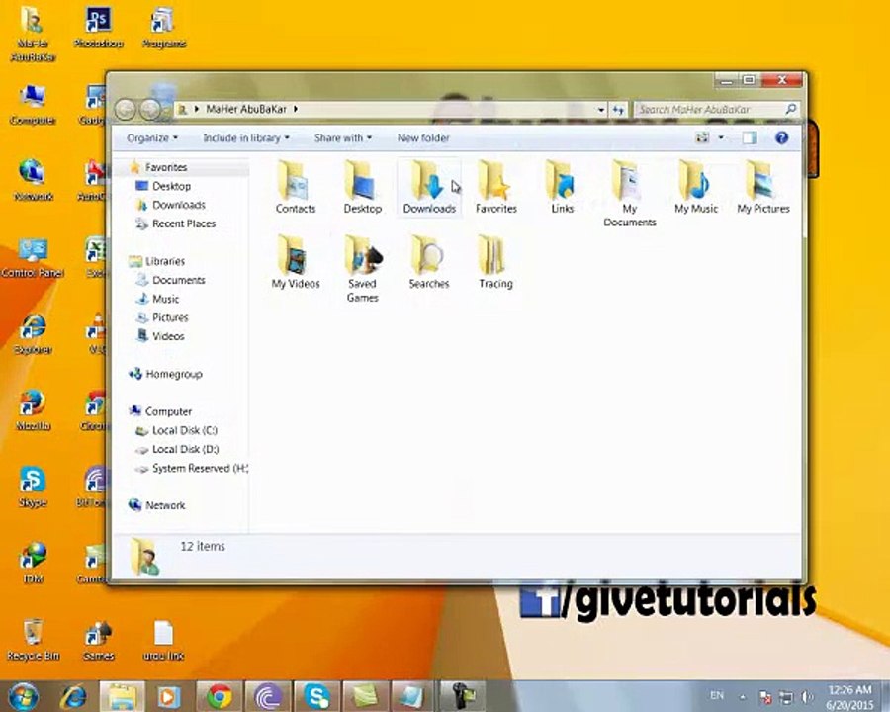Screen dimensions: 890x712
Task: Select the Tracing folder
Action: coord(495,262)
